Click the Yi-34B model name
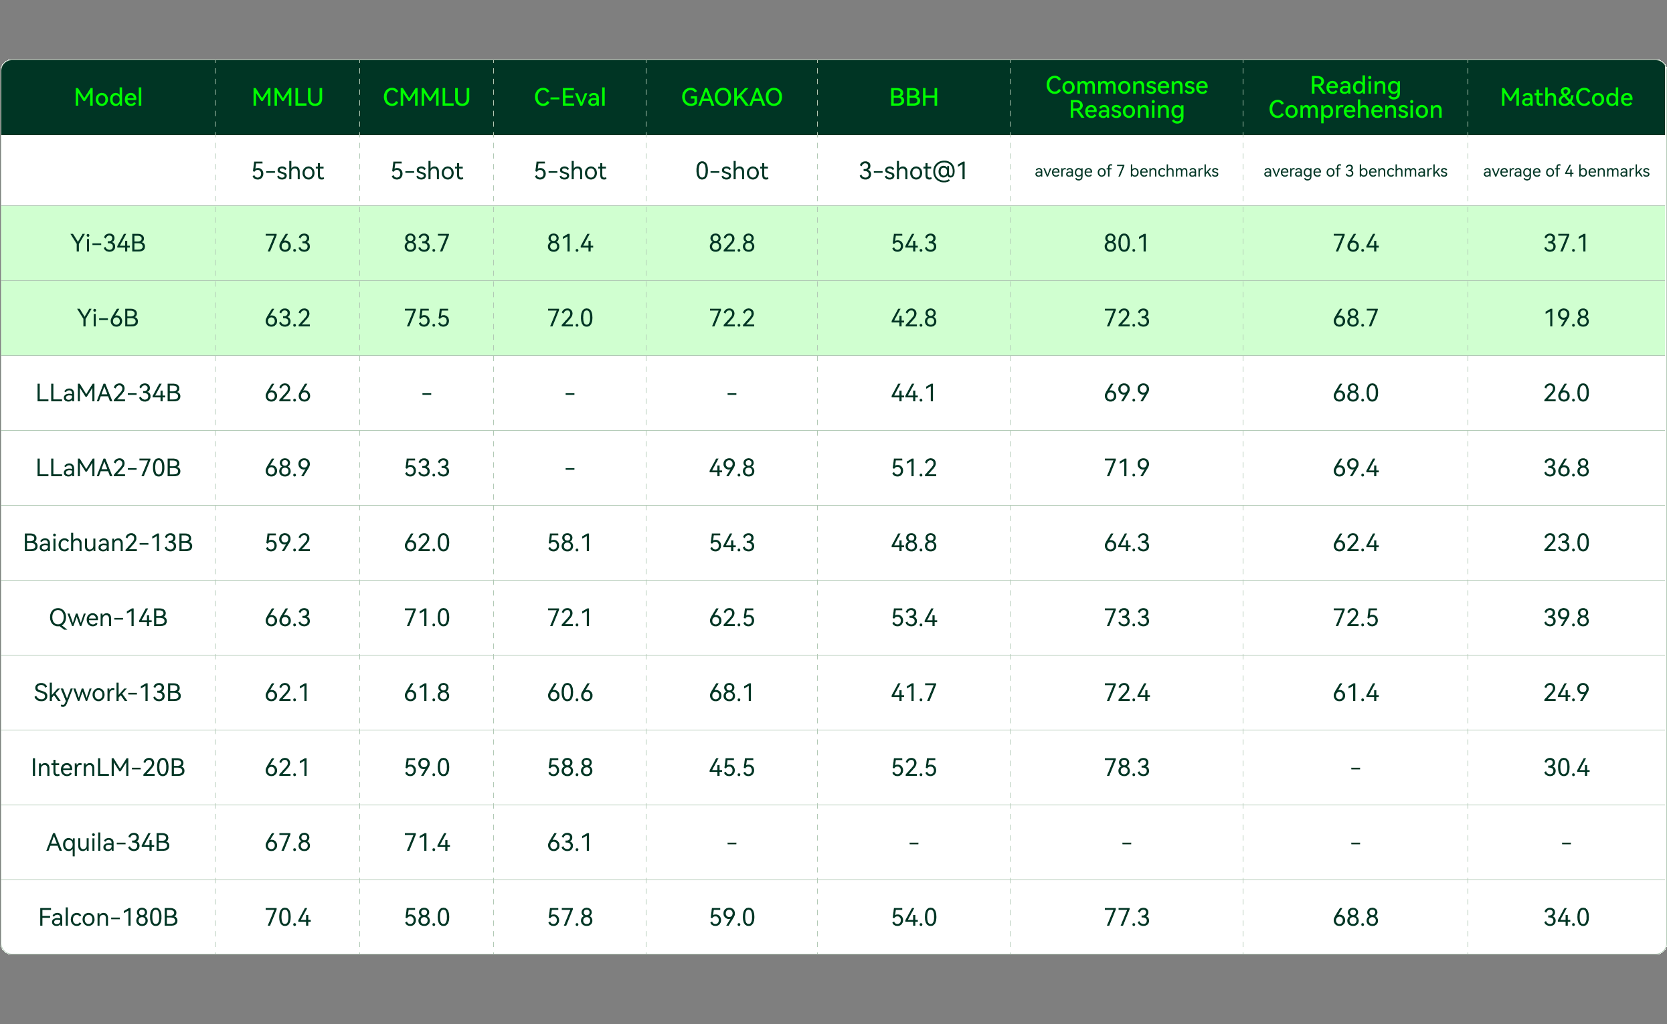 (x=108, y=243)
